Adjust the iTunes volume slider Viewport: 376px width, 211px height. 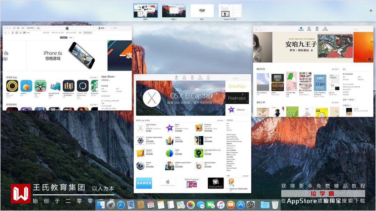[x=31, y=28]
